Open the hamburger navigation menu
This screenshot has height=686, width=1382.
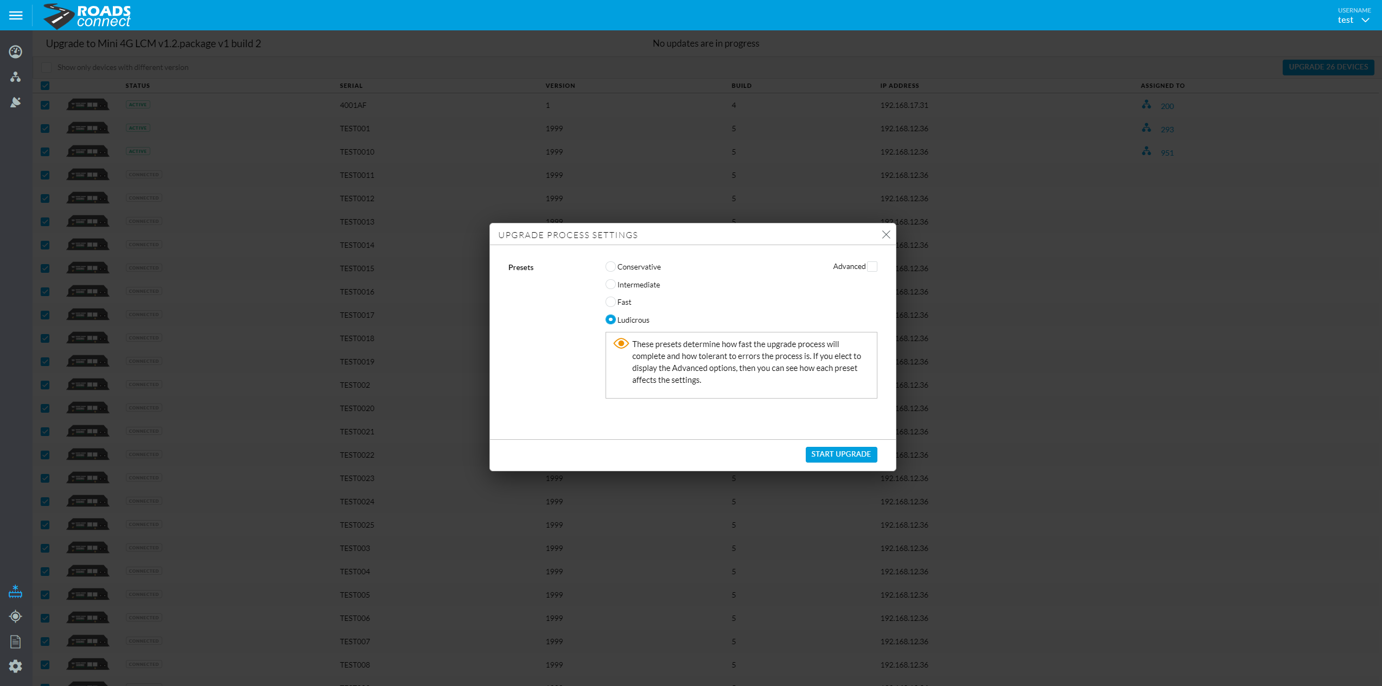point(16,16)
